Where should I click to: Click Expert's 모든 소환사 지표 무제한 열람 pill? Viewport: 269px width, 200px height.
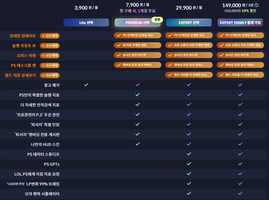189,45
